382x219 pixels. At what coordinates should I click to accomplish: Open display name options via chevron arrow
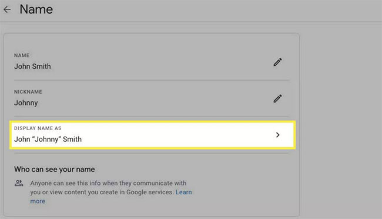[278, 135]
